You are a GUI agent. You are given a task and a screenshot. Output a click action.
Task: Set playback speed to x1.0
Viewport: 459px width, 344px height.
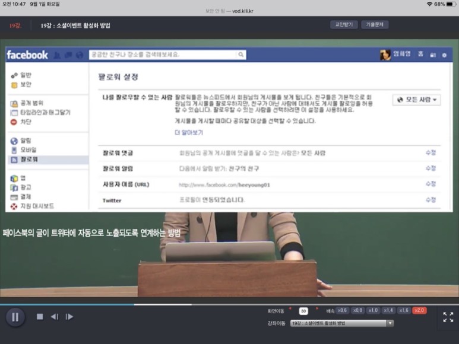pyautogui.click(x=373, y=310)
